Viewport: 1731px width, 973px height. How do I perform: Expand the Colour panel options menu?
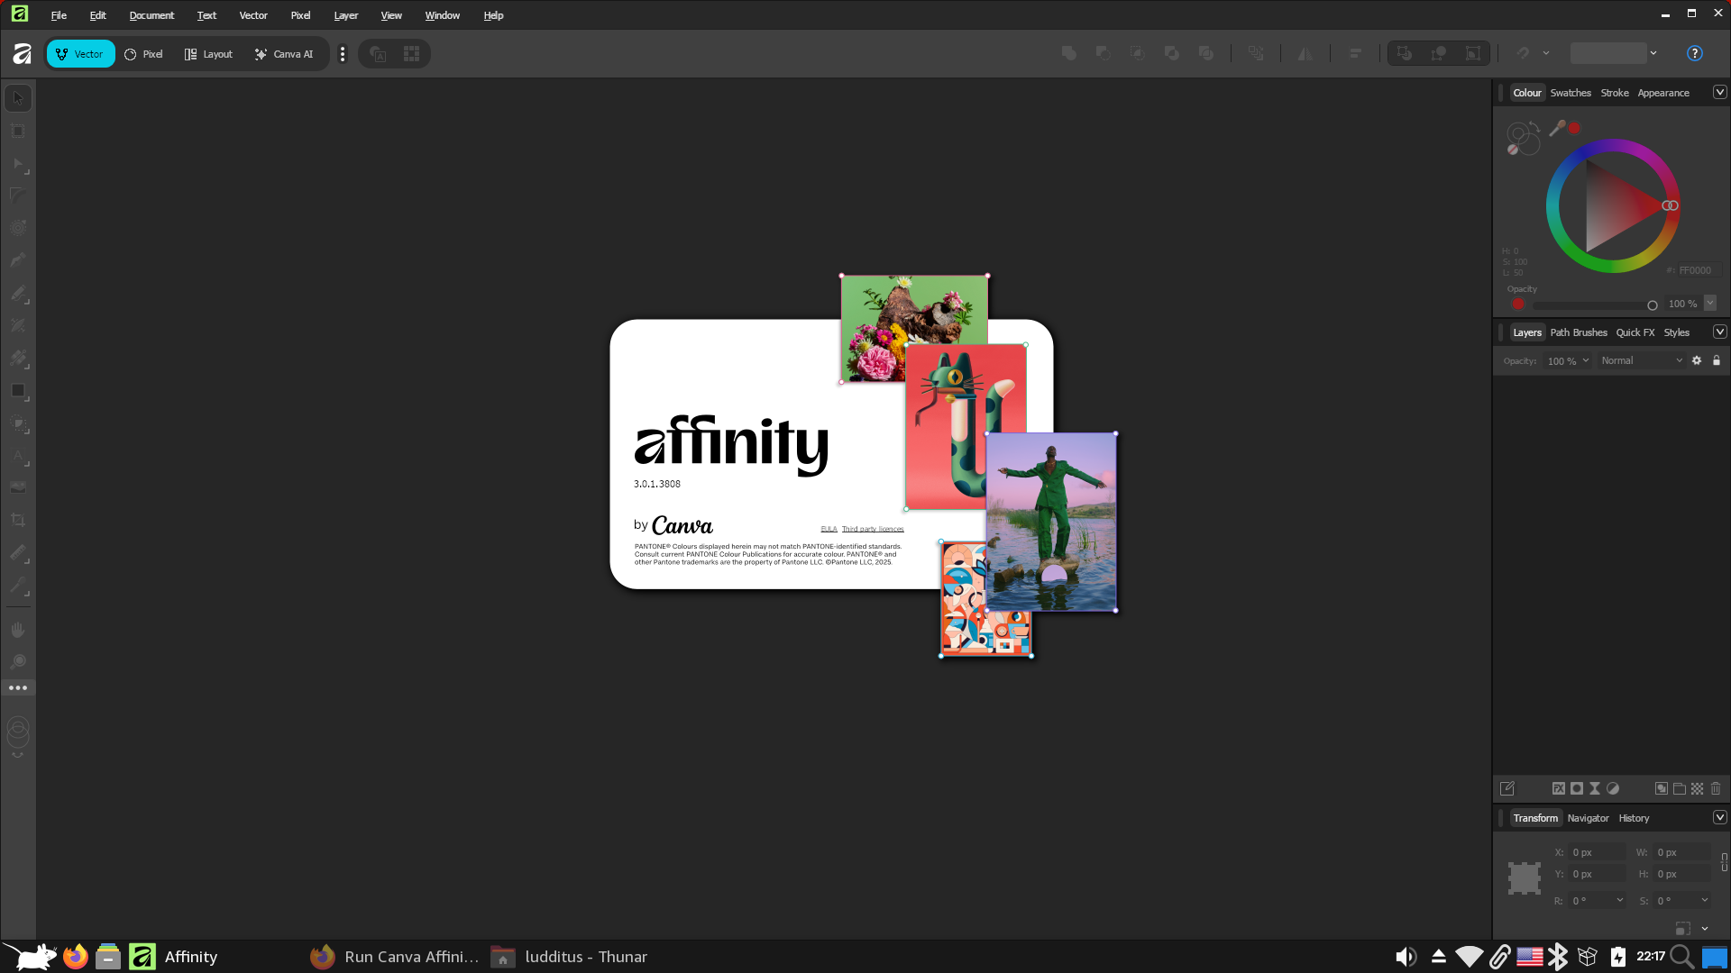point(1719,93)
